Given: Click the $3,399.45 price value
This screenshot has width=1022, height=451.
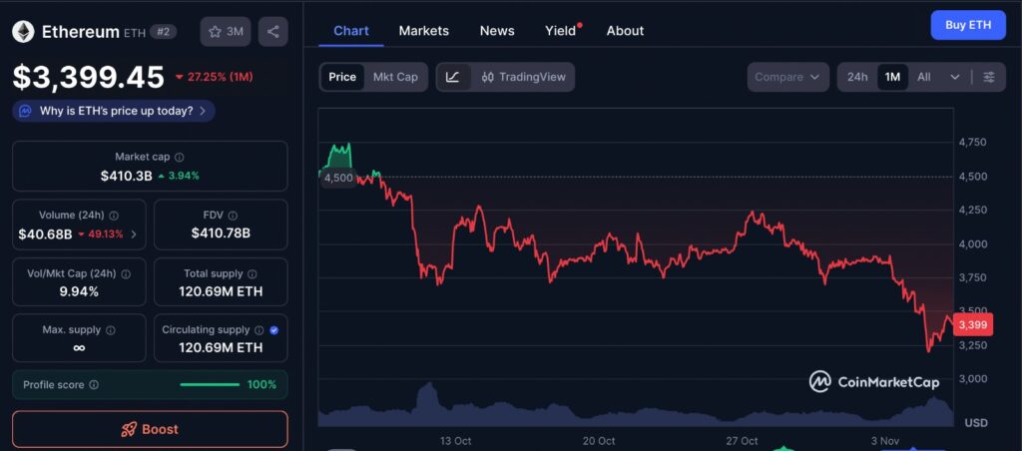Looking at the screenshot, I should point(89,78).
